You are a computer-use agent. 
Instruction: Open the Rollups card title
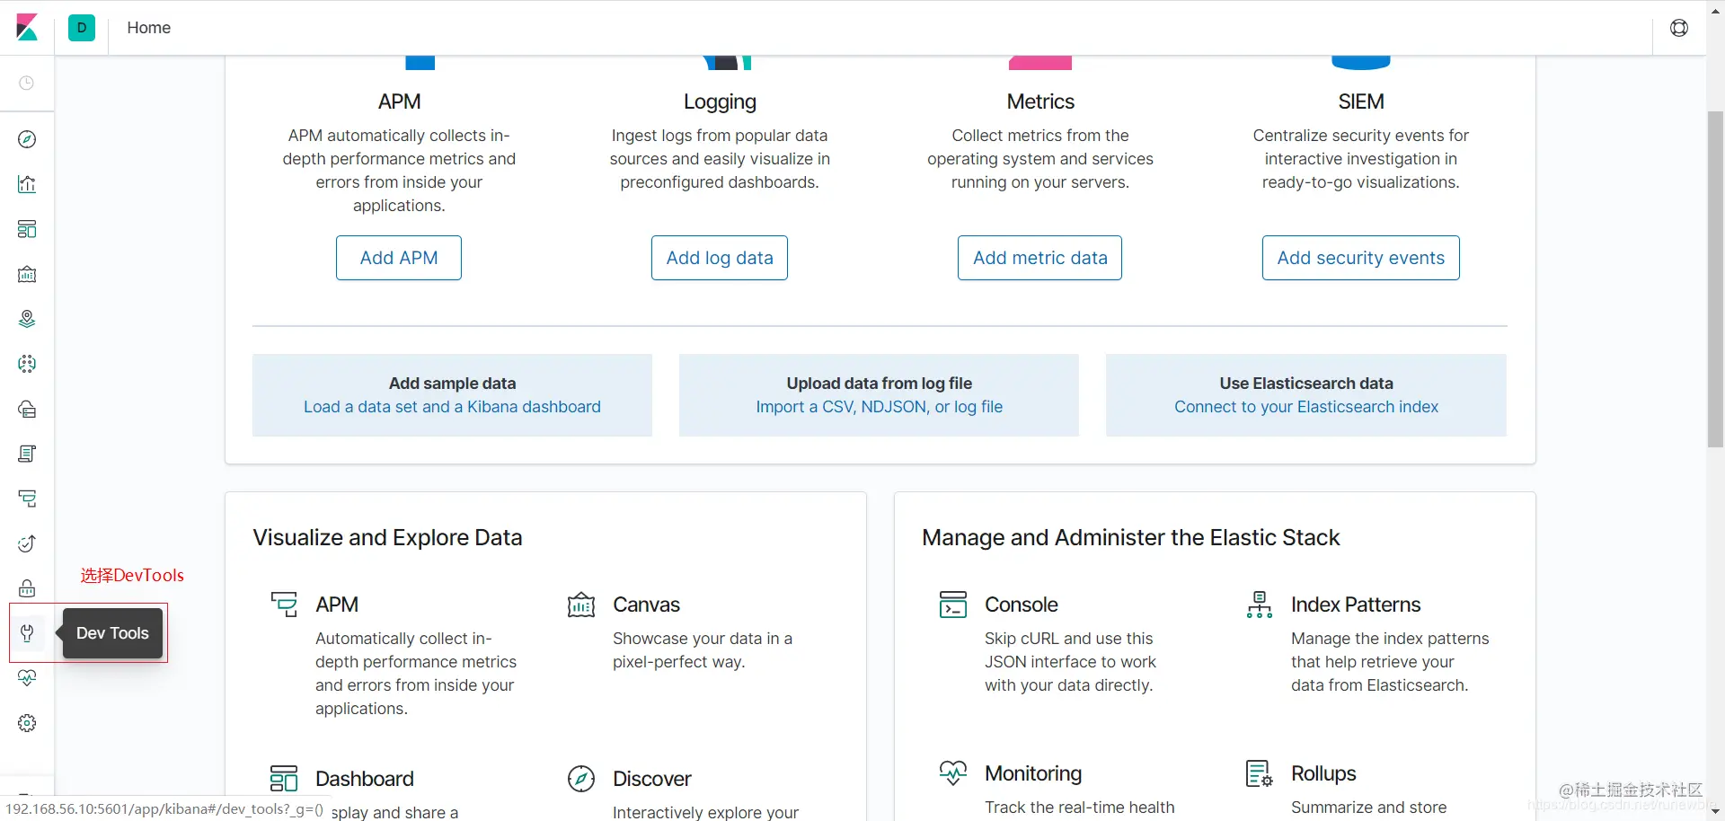pyautogui.click(x=1323, y=773)
